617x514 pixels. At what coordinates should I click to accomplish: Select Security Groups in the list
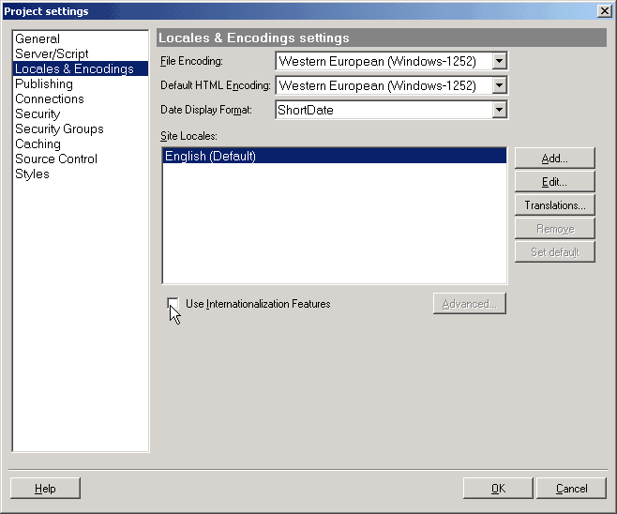tap(59, 129)
